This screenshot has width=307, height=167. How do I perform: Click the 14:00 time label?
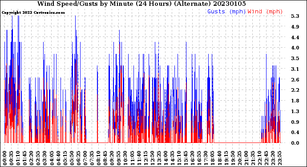166,158
